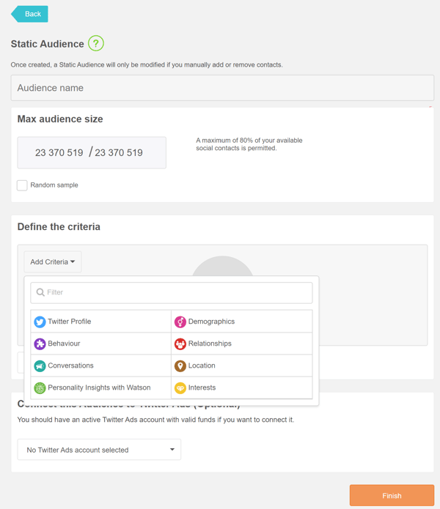The image size is (440, 509).
Task: Choose Personality Insights with Watson option
Action: (100, 387)
